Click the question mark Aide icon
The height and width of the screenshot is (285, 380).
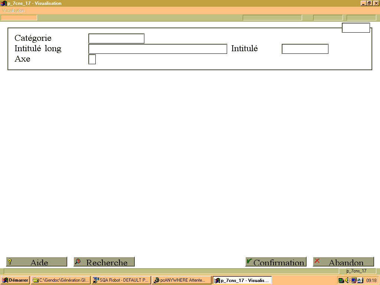click(x=10, y=262)
